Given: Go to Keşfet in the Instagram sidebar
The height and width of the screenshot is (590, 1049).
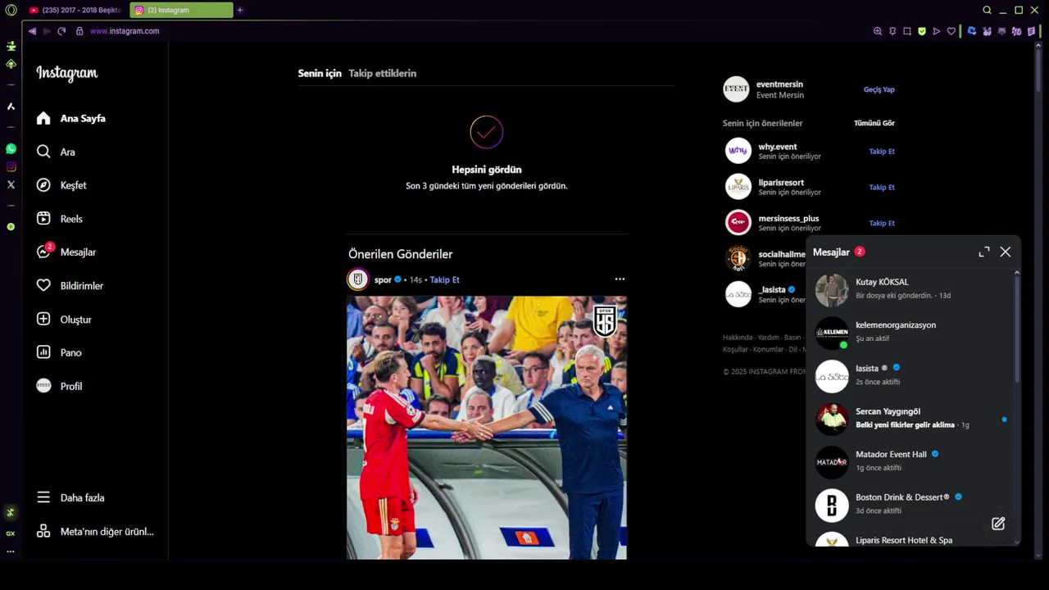Looking at the screenshot, I should [61, 185].
